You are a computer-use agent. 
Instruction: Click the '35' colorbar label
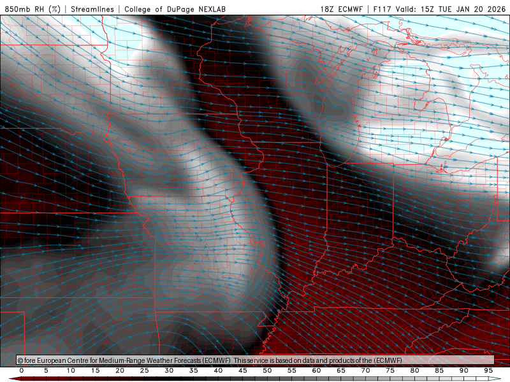(194, 371)
